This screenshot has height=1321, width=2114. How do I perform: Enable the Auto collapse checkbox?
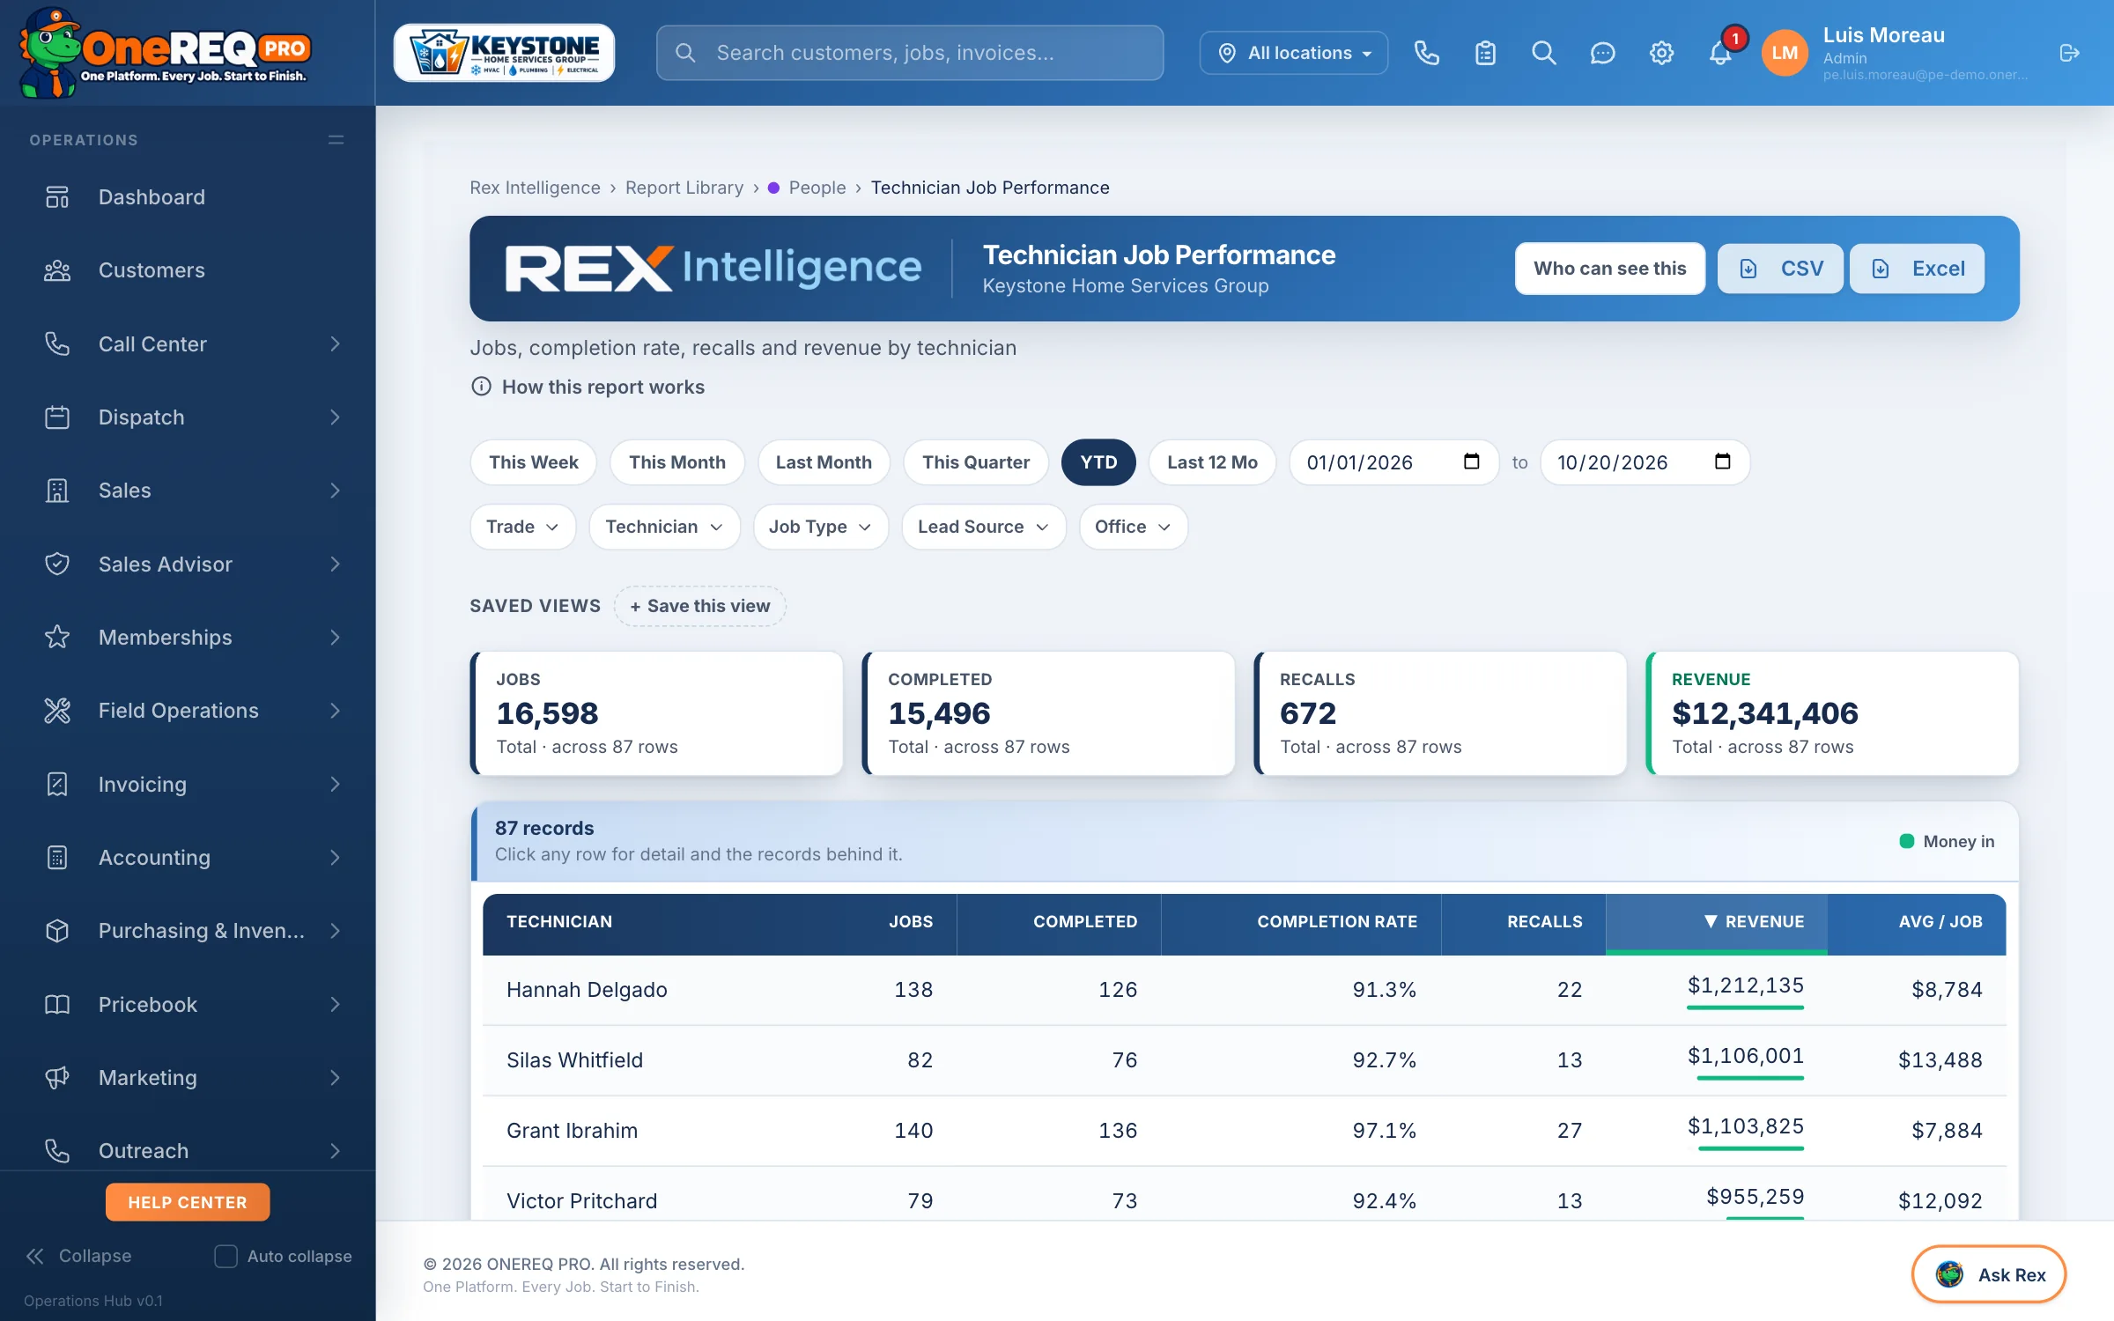point(226,1256)
